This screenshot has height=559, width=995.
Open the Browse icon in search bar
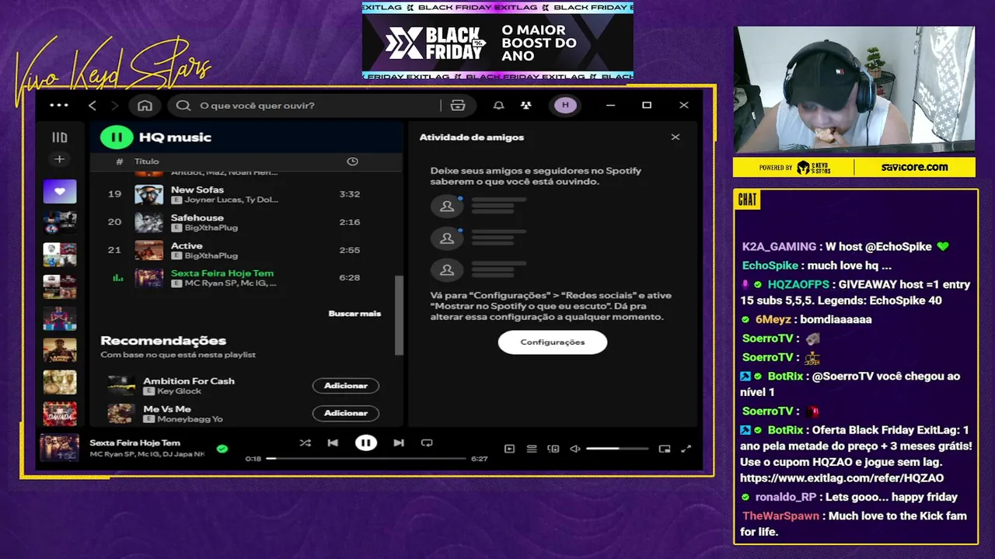pos(458,106)
